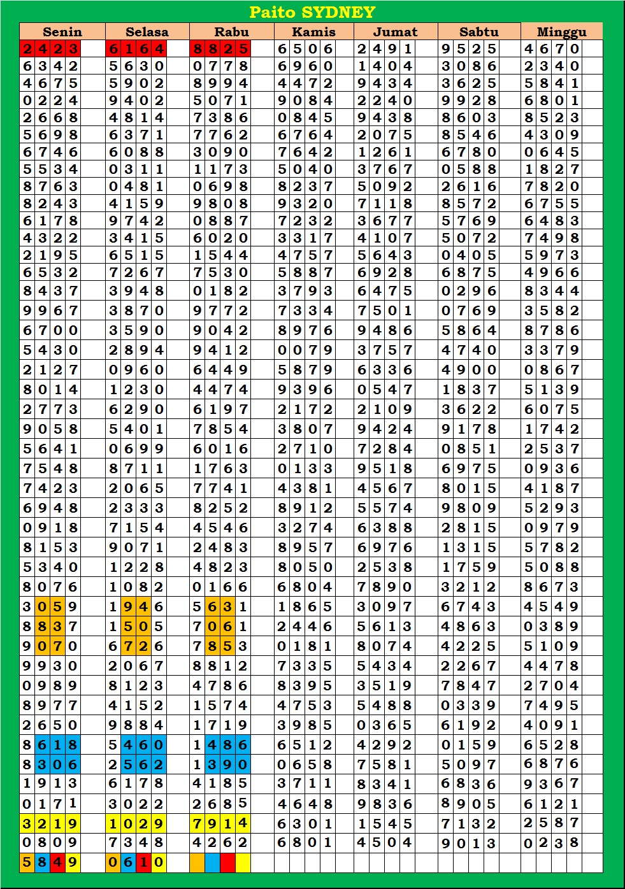625x889 pixels.
Task: Select yellow-highlighted 1029 in Selasa column
Action: tap(136, 824)
